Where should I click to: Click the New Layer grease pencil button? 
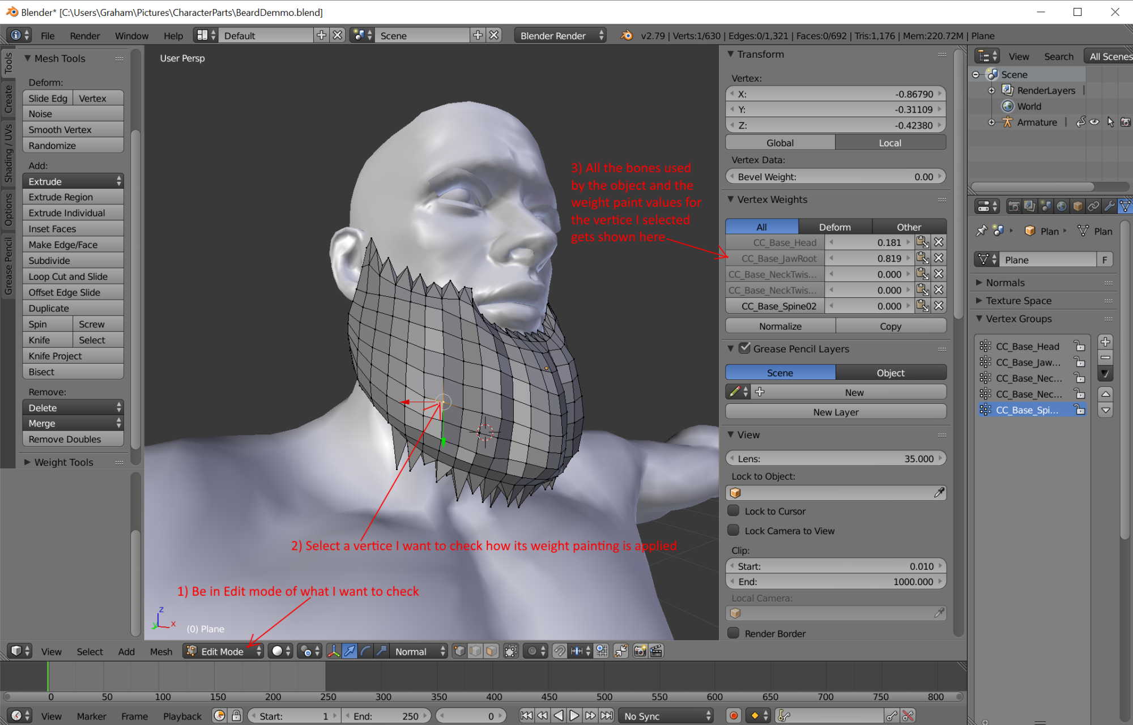836,412
